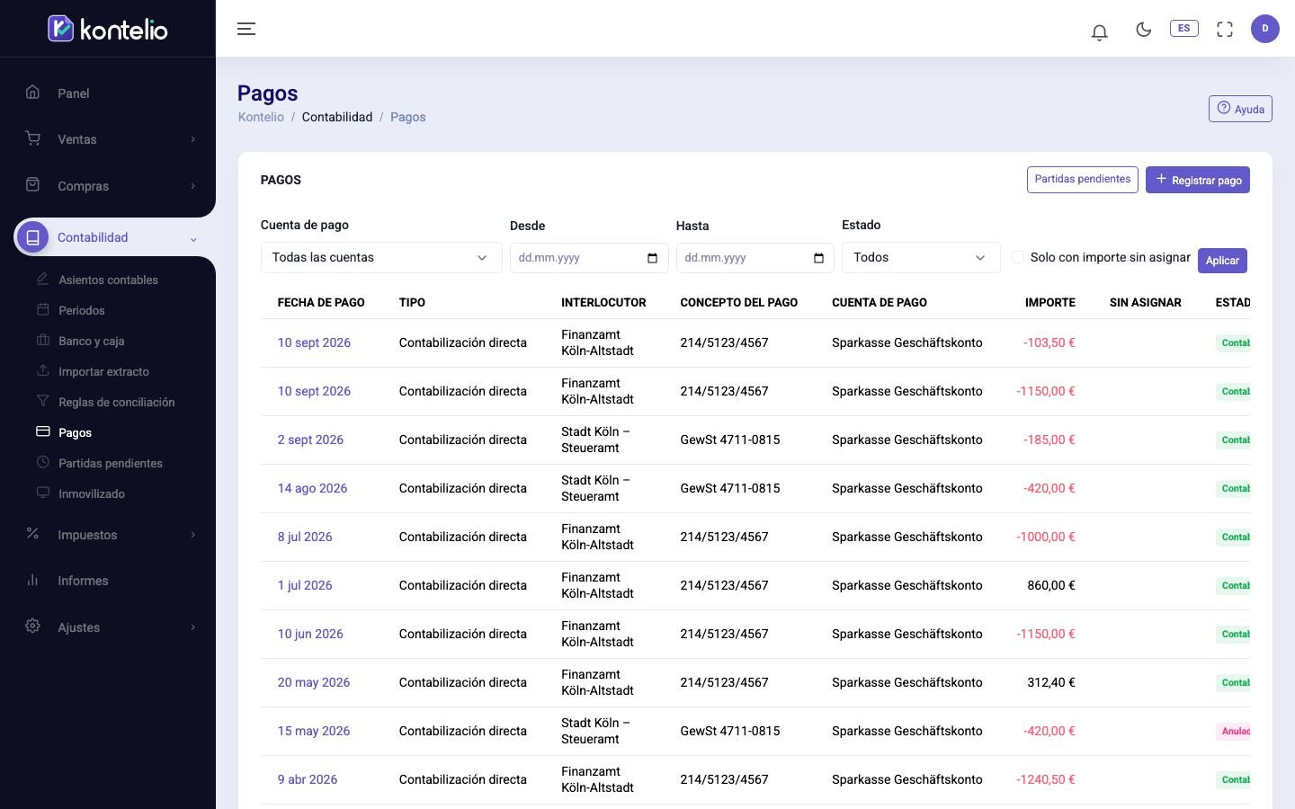Click the Contabilidad book icon
Viewport: 1295px width, 809px height.
coord(32,237)
